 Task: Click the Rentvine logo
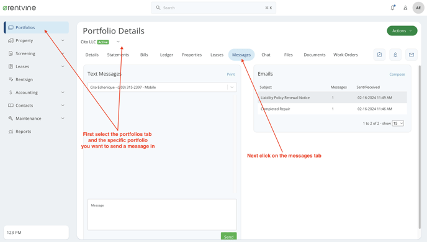[x=19, y=8]
